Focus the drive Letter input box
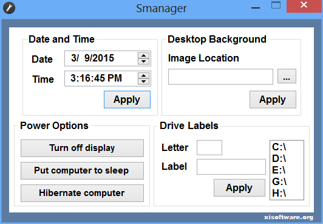This screenshot has height=224, width=323. (x=209, y=148)
